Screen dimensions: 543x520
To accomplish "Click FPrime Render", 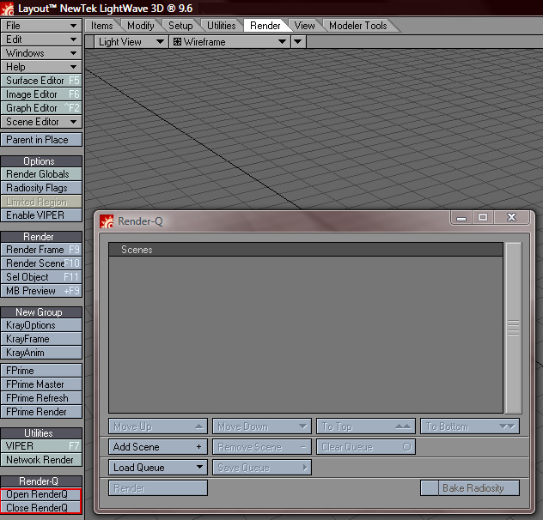I will (x=41, y=412).
